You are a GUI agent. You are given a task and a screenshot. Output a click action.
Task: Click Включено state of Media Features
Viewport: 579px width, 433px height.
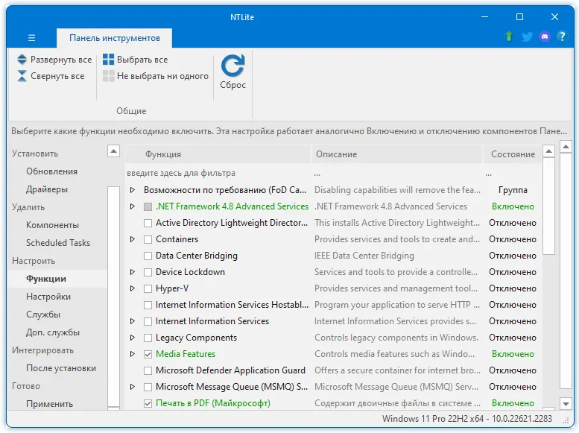pos(513,354)
